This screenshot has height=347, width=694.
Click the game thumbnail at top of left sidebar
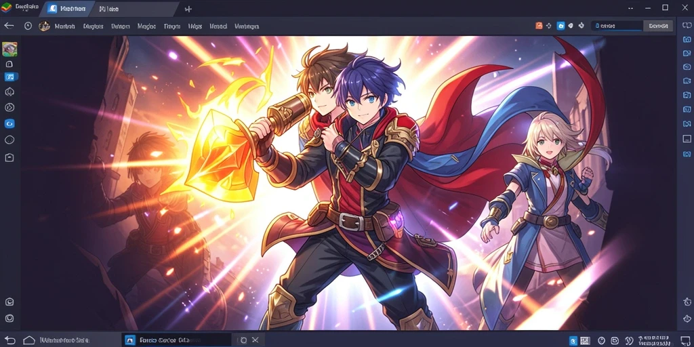coord(9,49)
